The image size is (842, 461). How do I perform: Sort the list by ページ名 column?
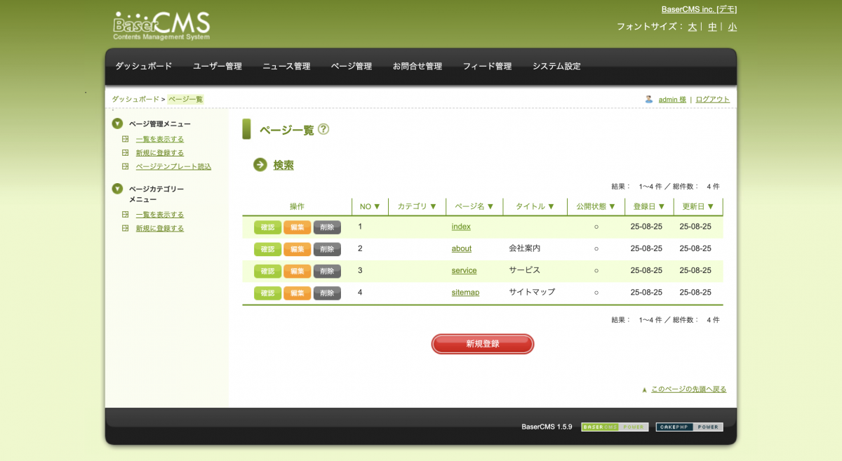tap(474, 206)
